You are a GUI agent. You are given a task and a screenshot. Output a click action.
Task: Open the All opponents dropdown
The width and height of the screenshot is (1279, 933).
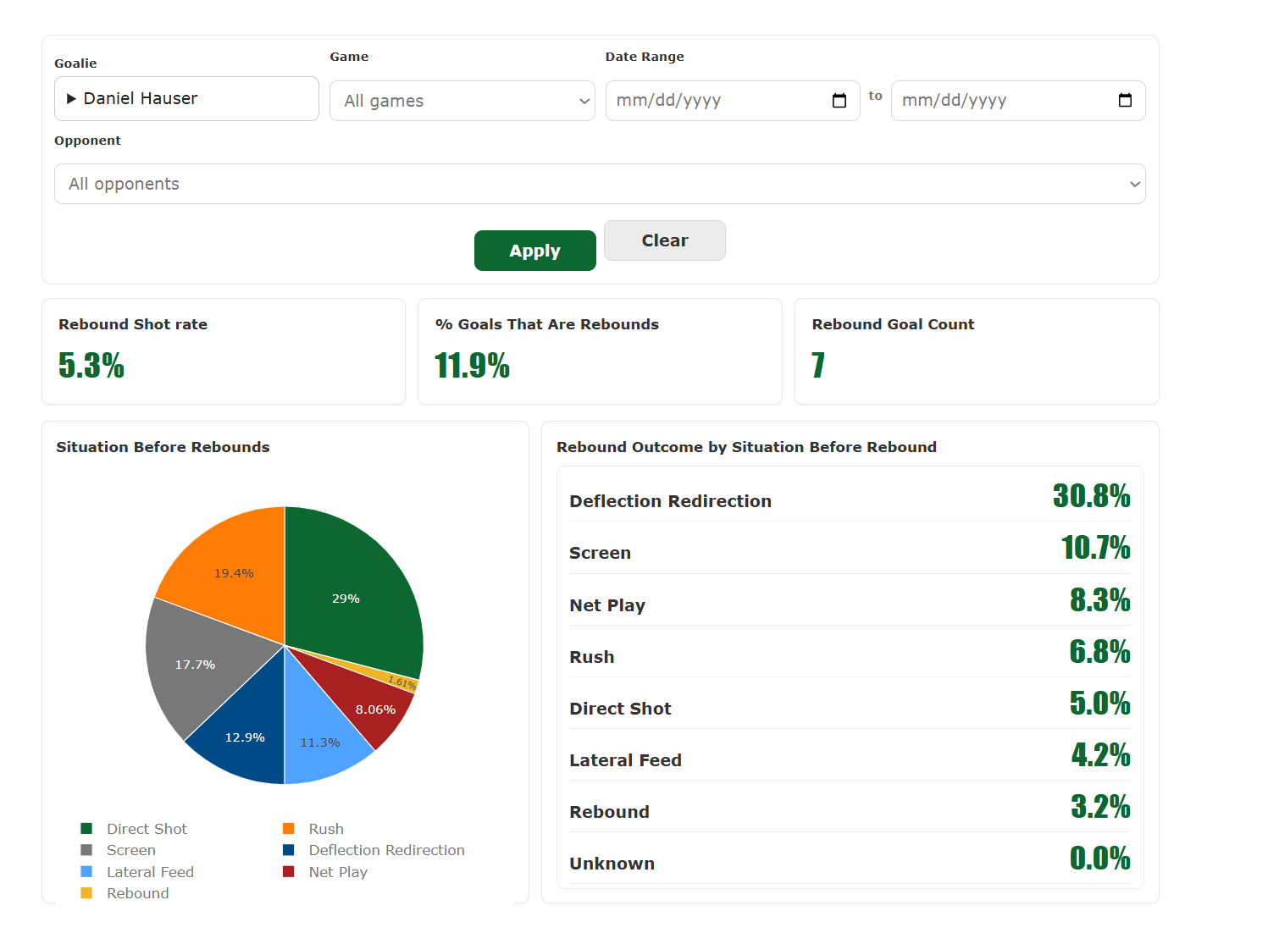click(600, 184)
